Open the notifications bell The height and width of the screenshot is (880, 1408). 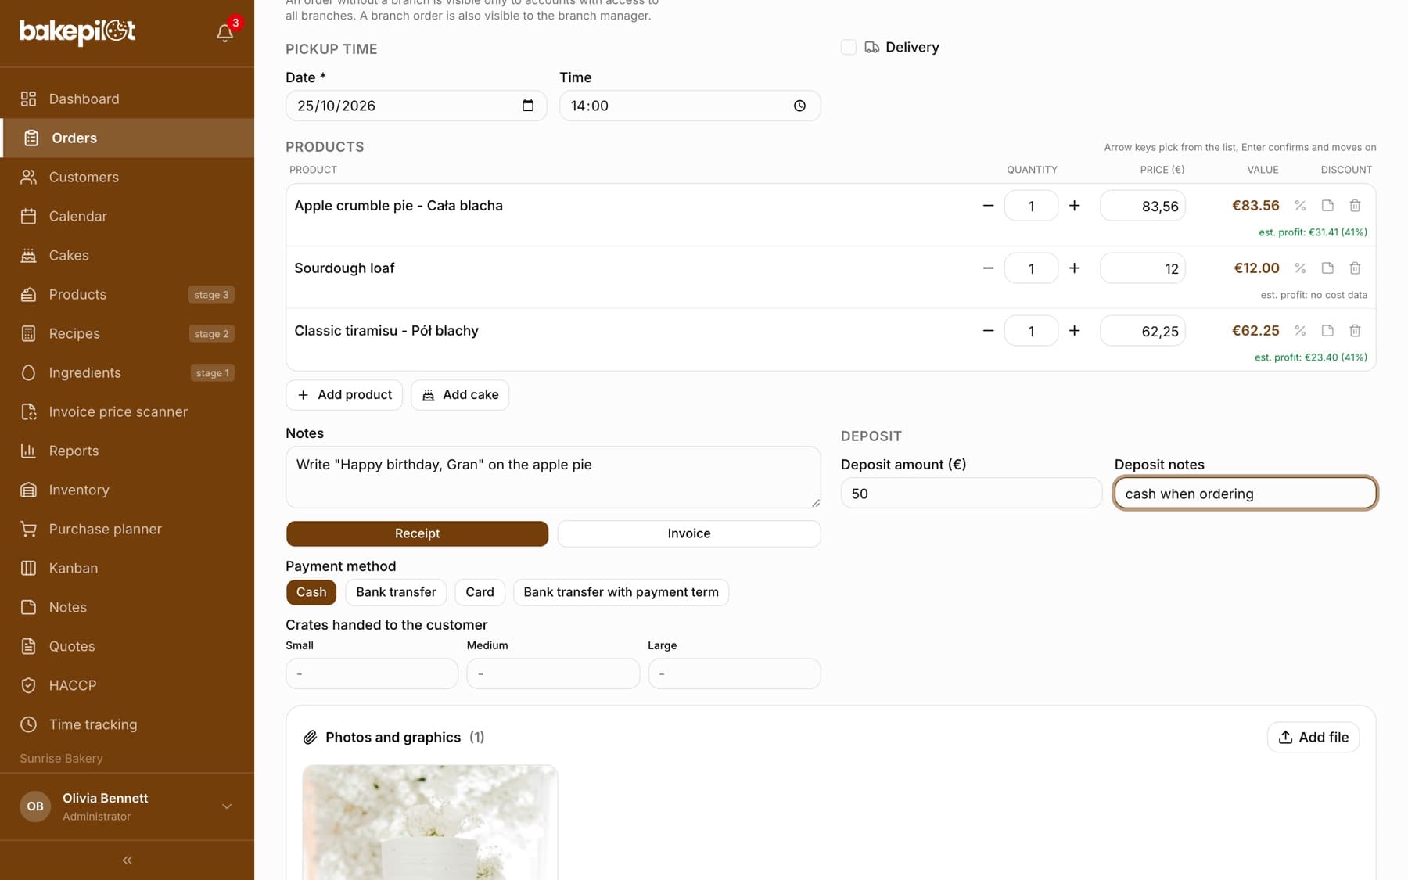pos(225,32)
